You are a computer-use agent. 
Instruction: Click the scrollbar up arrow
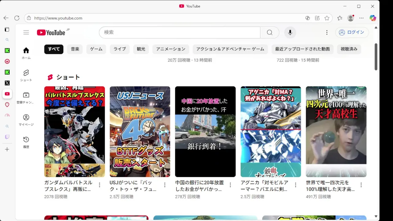[x=376, y=28]
